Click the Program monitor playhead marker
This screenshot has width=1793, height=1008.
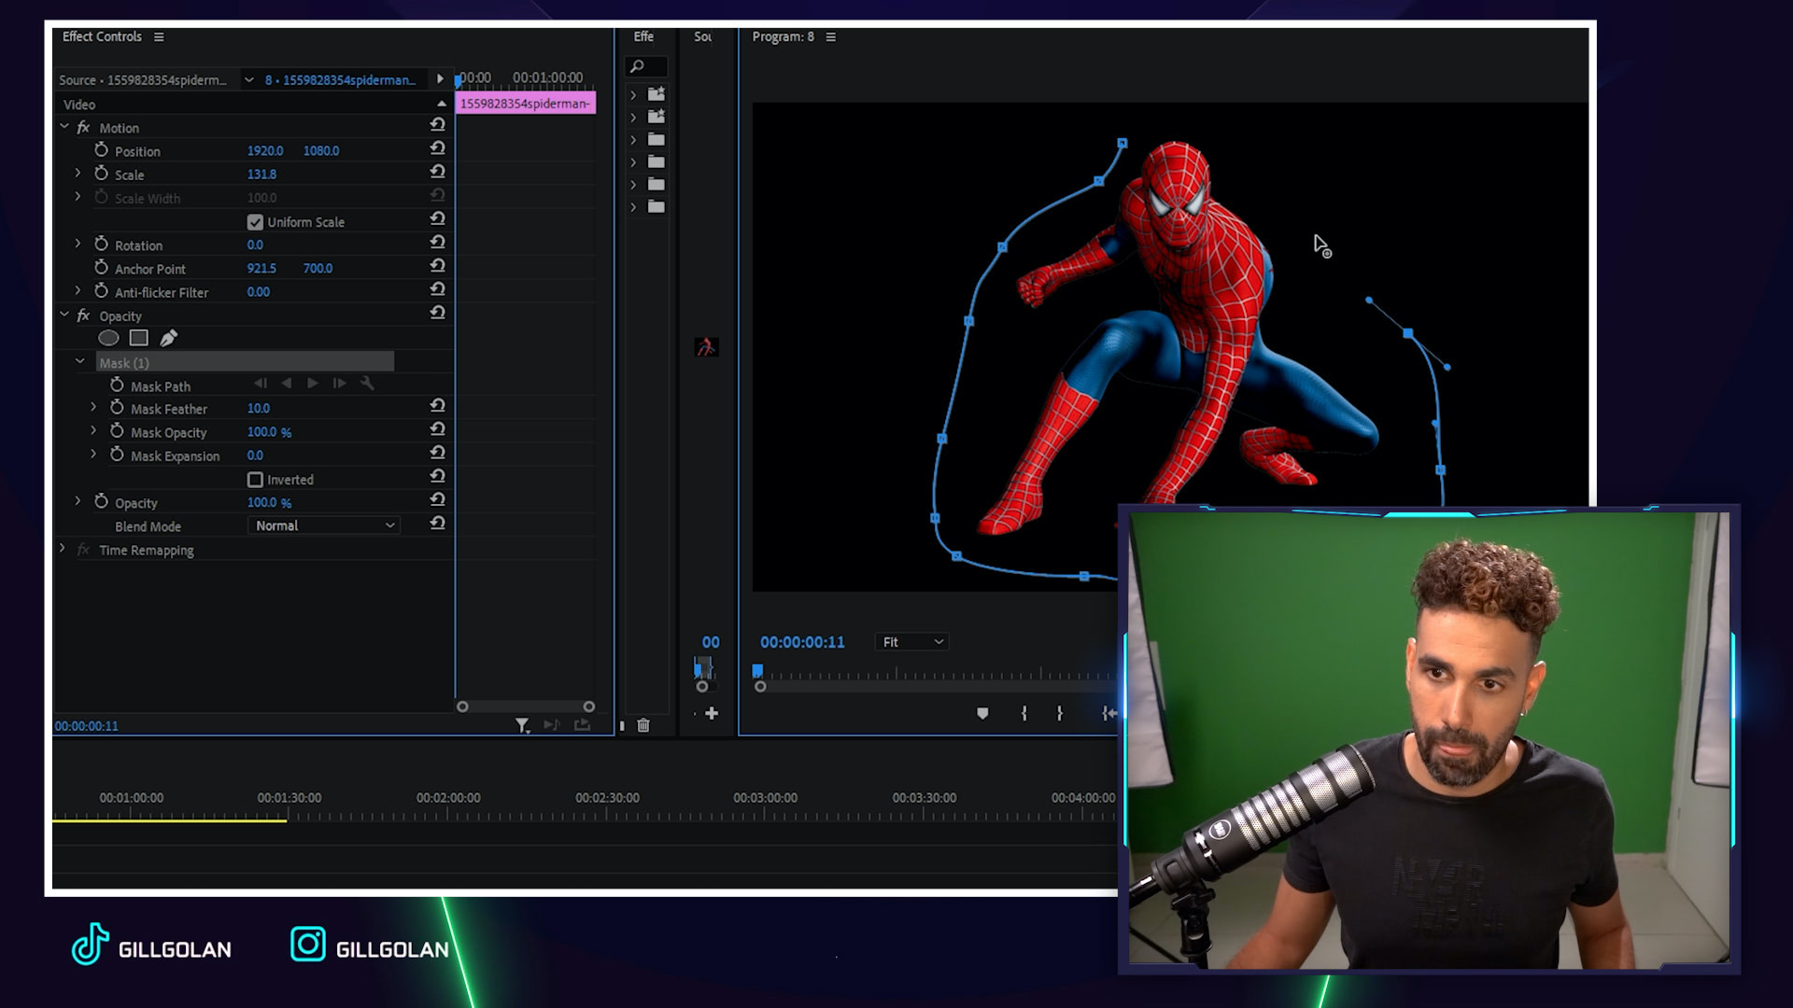757,671
